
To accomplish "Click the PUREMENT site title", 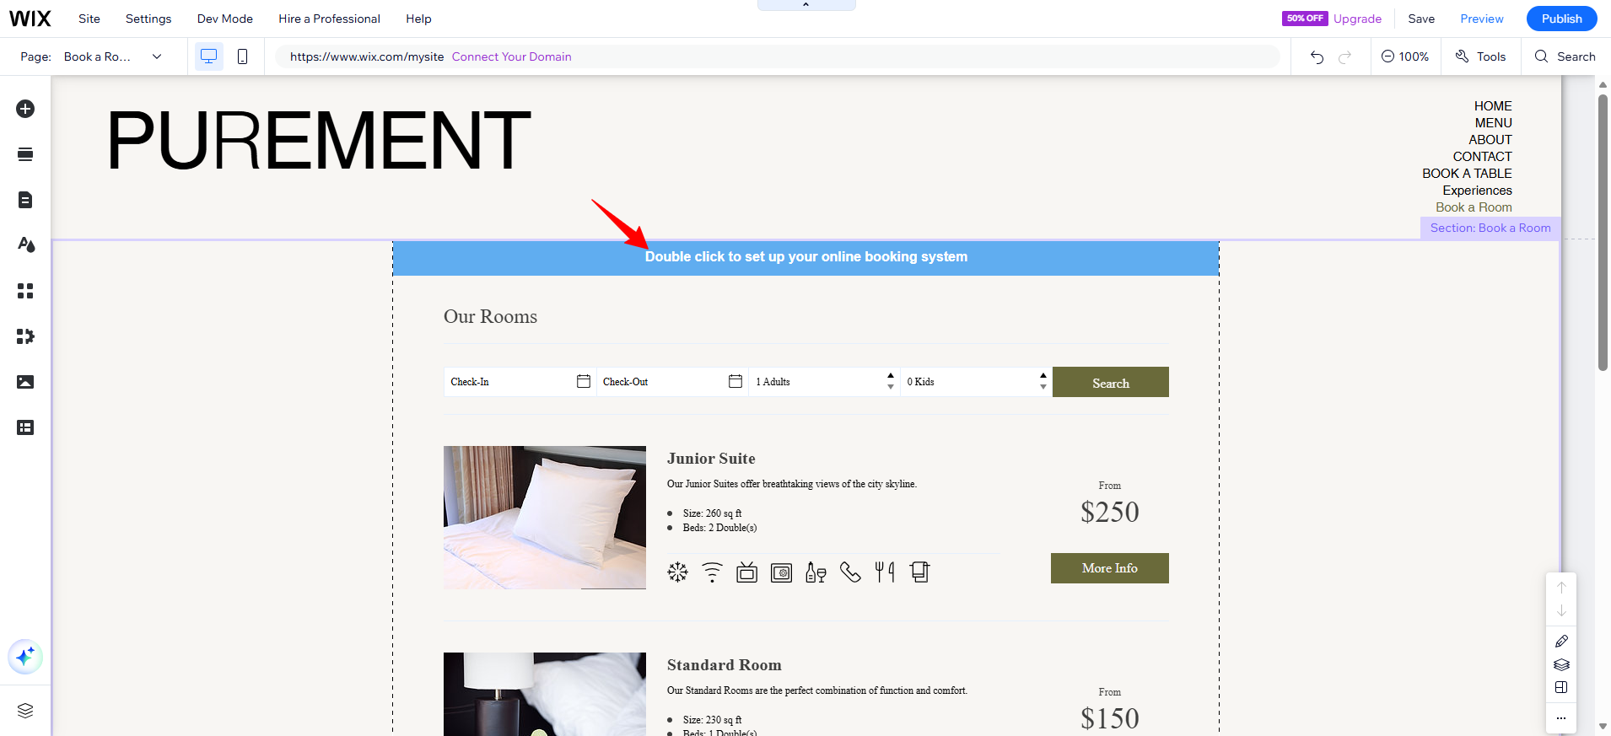I will pyautogui.click(x=319, y=141).
